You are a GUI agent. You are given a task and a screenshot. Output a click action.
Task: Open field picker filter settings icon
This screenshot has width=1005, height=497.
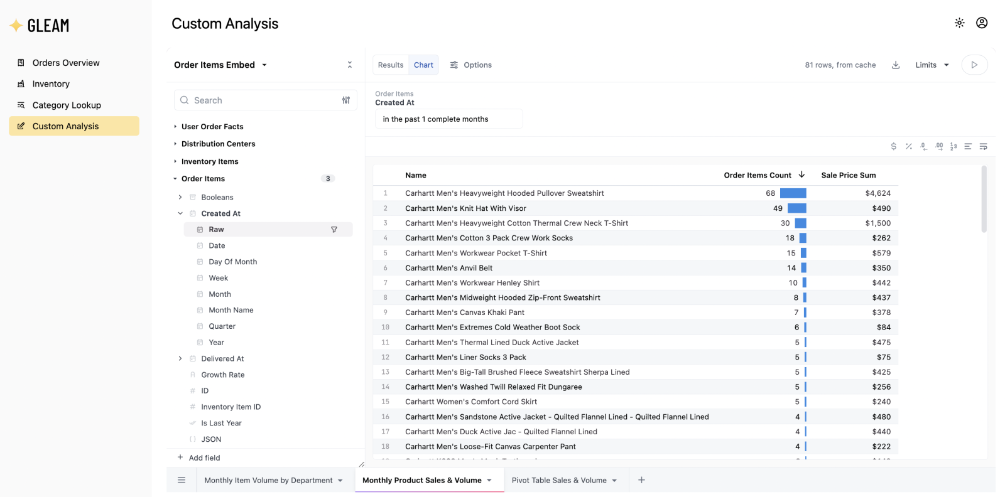[x=346, y=100]
